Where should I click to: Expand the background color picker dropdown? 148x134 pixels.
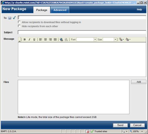coord(130,39)
